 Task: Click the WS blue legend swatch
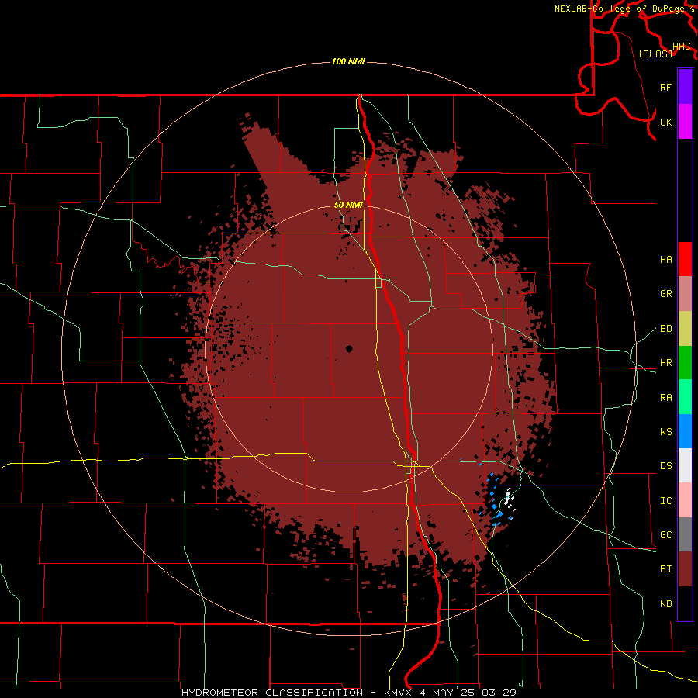(x=685, y=431)
